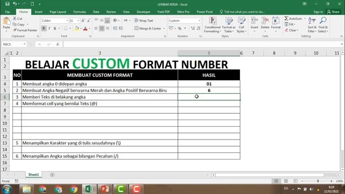This screenshot has height=194, width=345.
Task: Apply the Percent Style icon
Action: click(180, 29)
